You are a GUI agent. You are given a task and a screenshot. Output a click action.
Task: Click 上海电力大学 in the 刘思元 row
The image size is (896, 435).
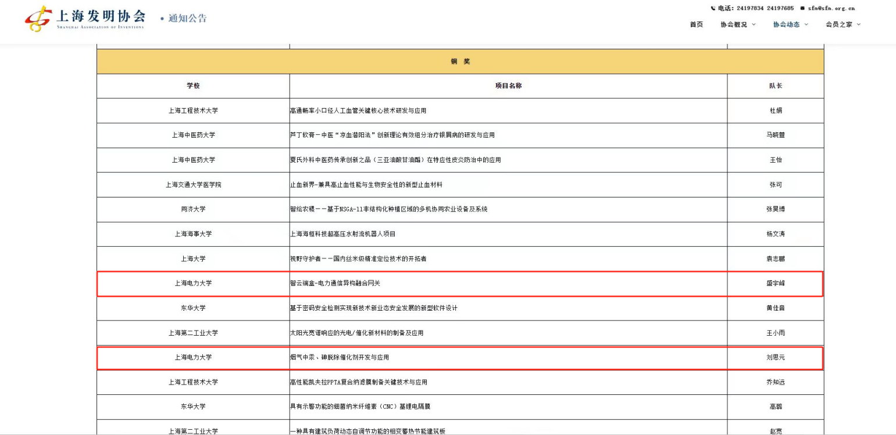point(194,357)
